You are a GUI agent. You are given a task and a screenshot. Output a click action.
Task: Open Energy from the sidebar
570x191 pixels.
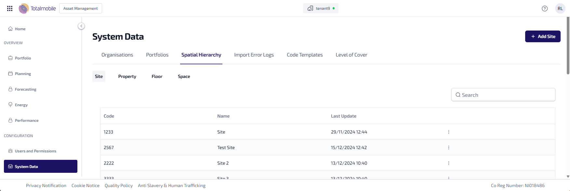(x=21, y=105)
